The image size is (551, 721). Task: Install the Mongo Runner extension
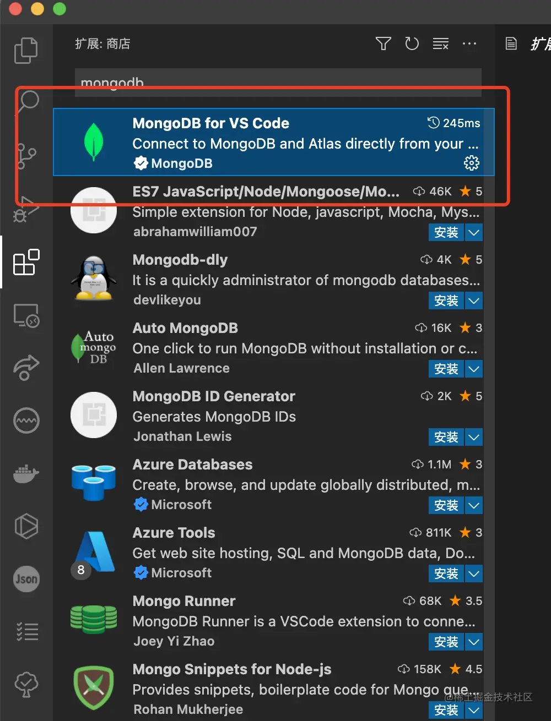(x=446, y=642)
